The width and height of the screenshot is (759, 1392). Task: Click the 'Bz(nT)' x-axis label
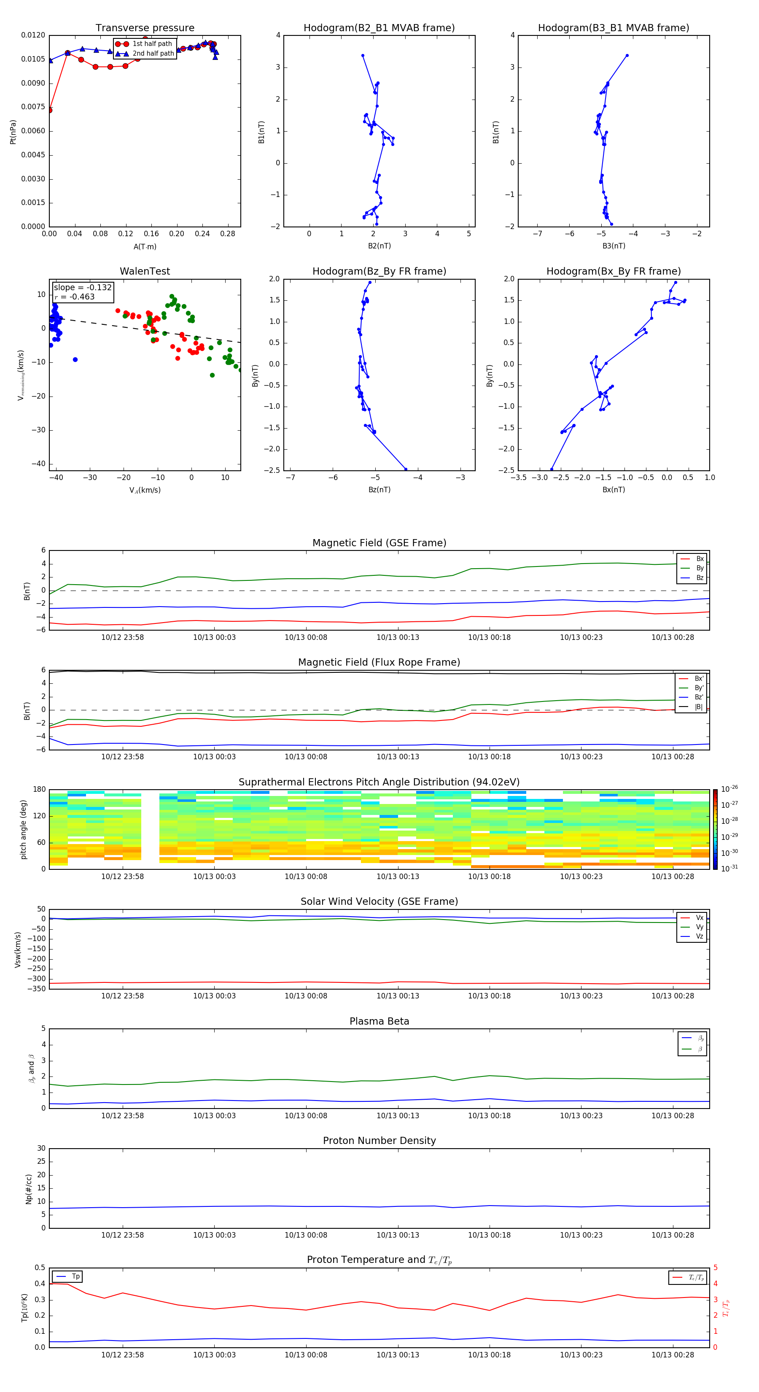pos(379,490)
